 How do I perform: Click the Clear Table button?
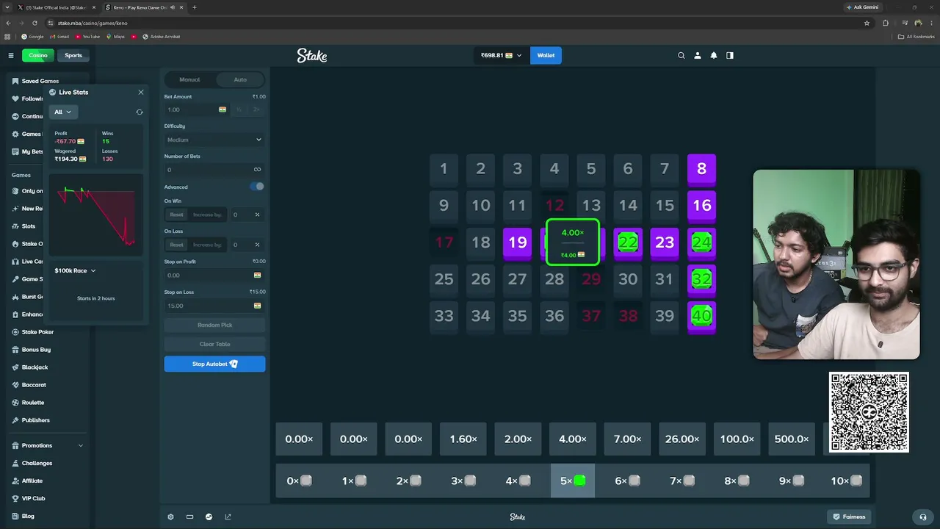coord(214,344)
